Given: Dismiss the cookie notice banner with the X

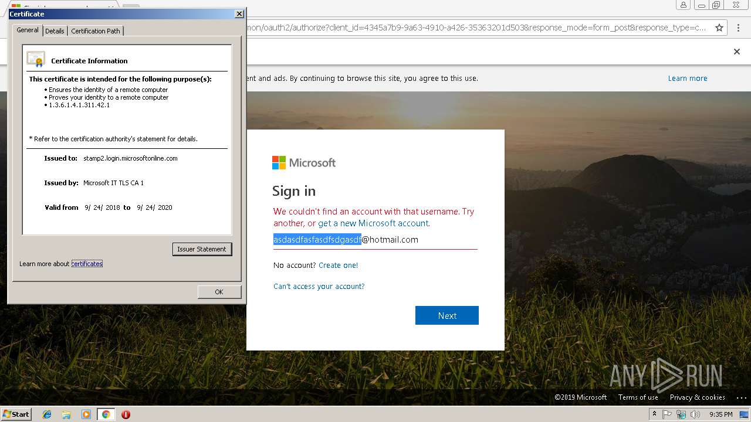Looking at the screenshot, I should (737, 52).
